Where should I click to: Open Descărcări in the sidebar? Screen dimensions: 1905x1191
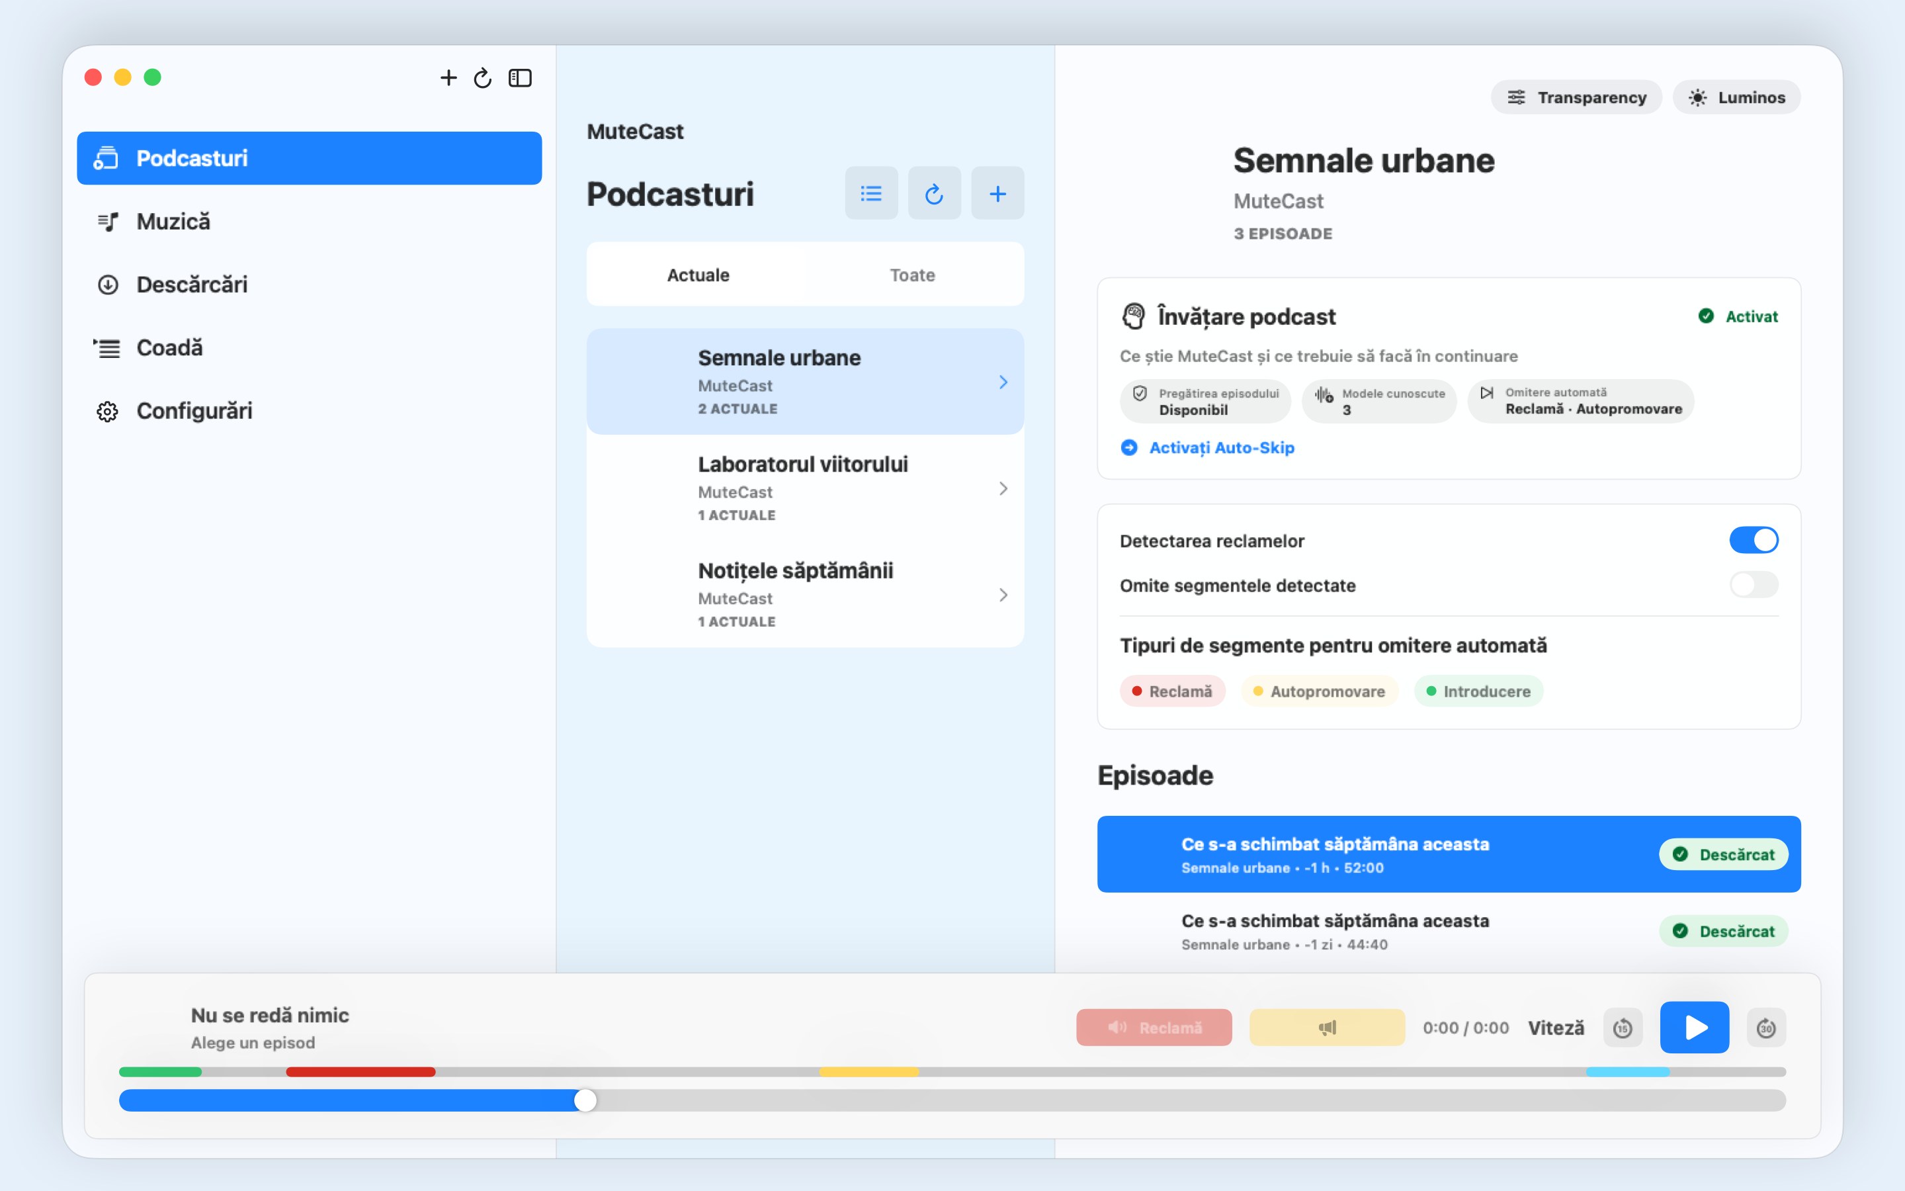coord(309,285)
